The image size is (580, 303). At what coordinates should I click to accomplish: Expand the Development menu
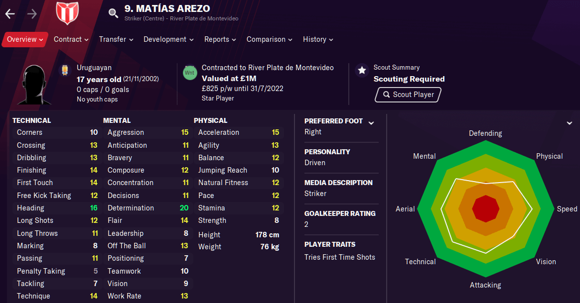click(168, 39)
